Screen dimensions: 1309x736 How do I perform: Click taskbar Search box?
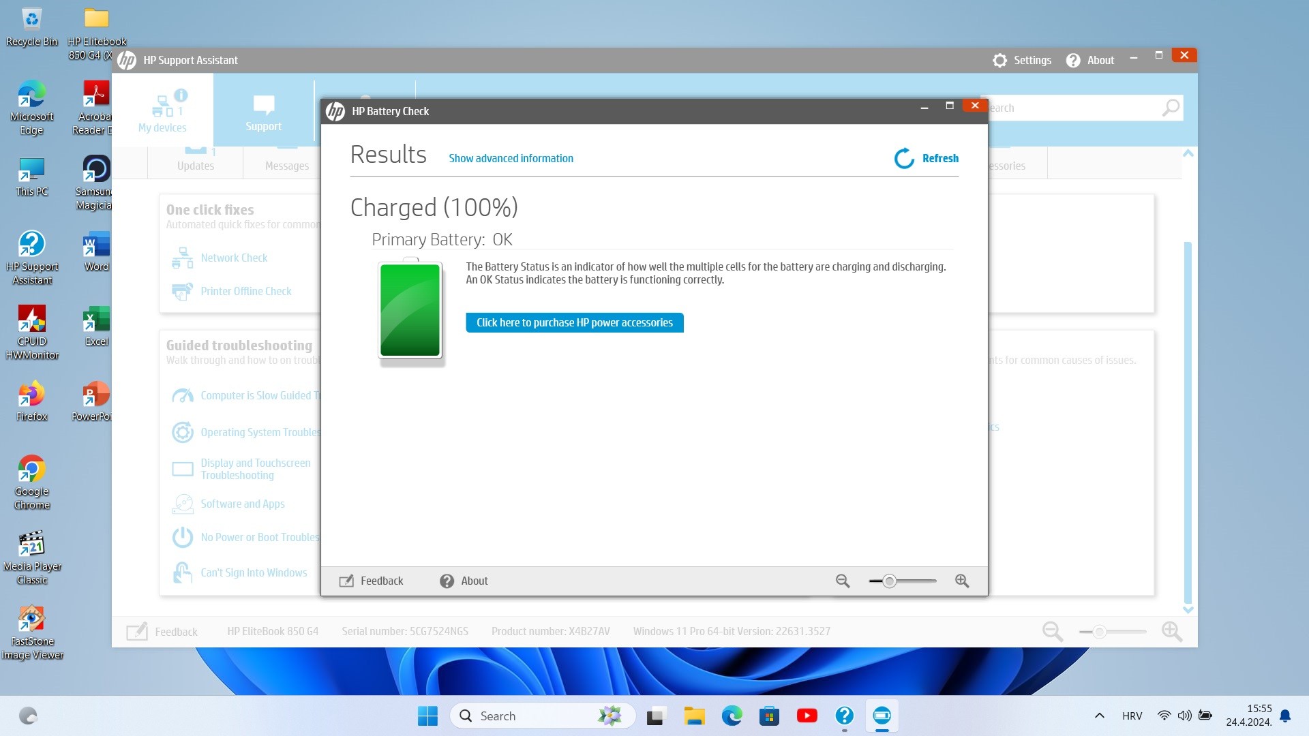(543, 716)
